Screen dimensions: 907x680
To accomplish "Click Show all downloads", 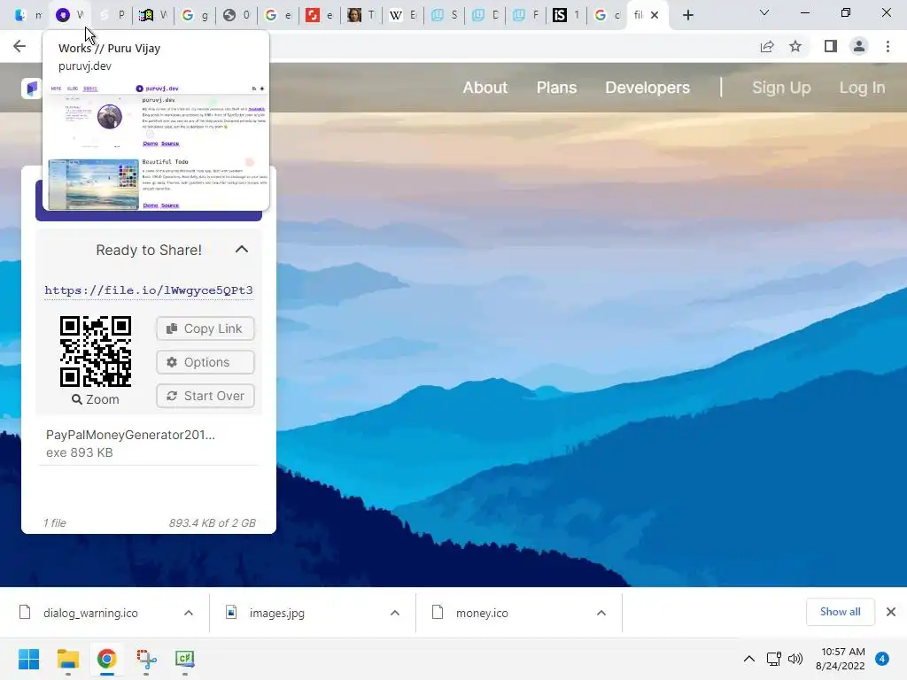I will [840, 612].
